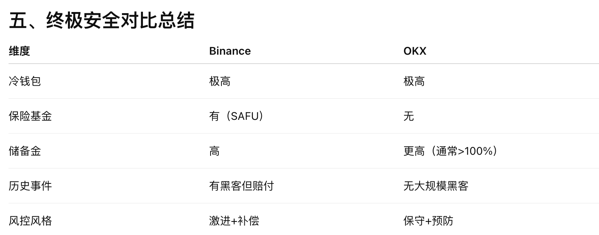Select the 储备金 row label
This screenshot has width=599, height=235.
point(25,151)
